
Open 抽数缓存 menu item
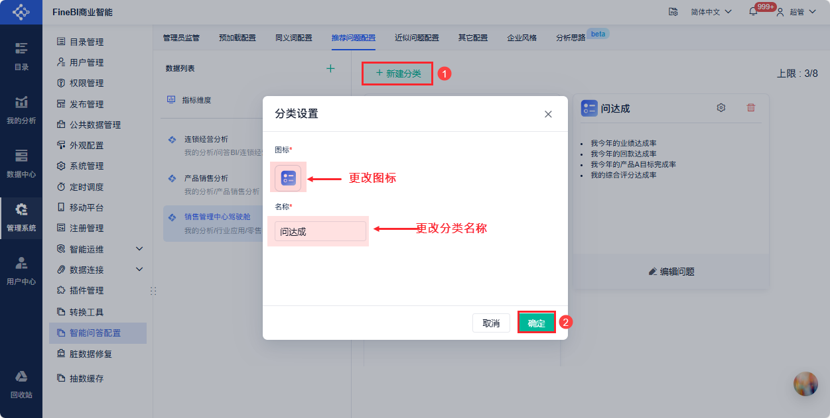pyautogui.click(x=98, y=378)
